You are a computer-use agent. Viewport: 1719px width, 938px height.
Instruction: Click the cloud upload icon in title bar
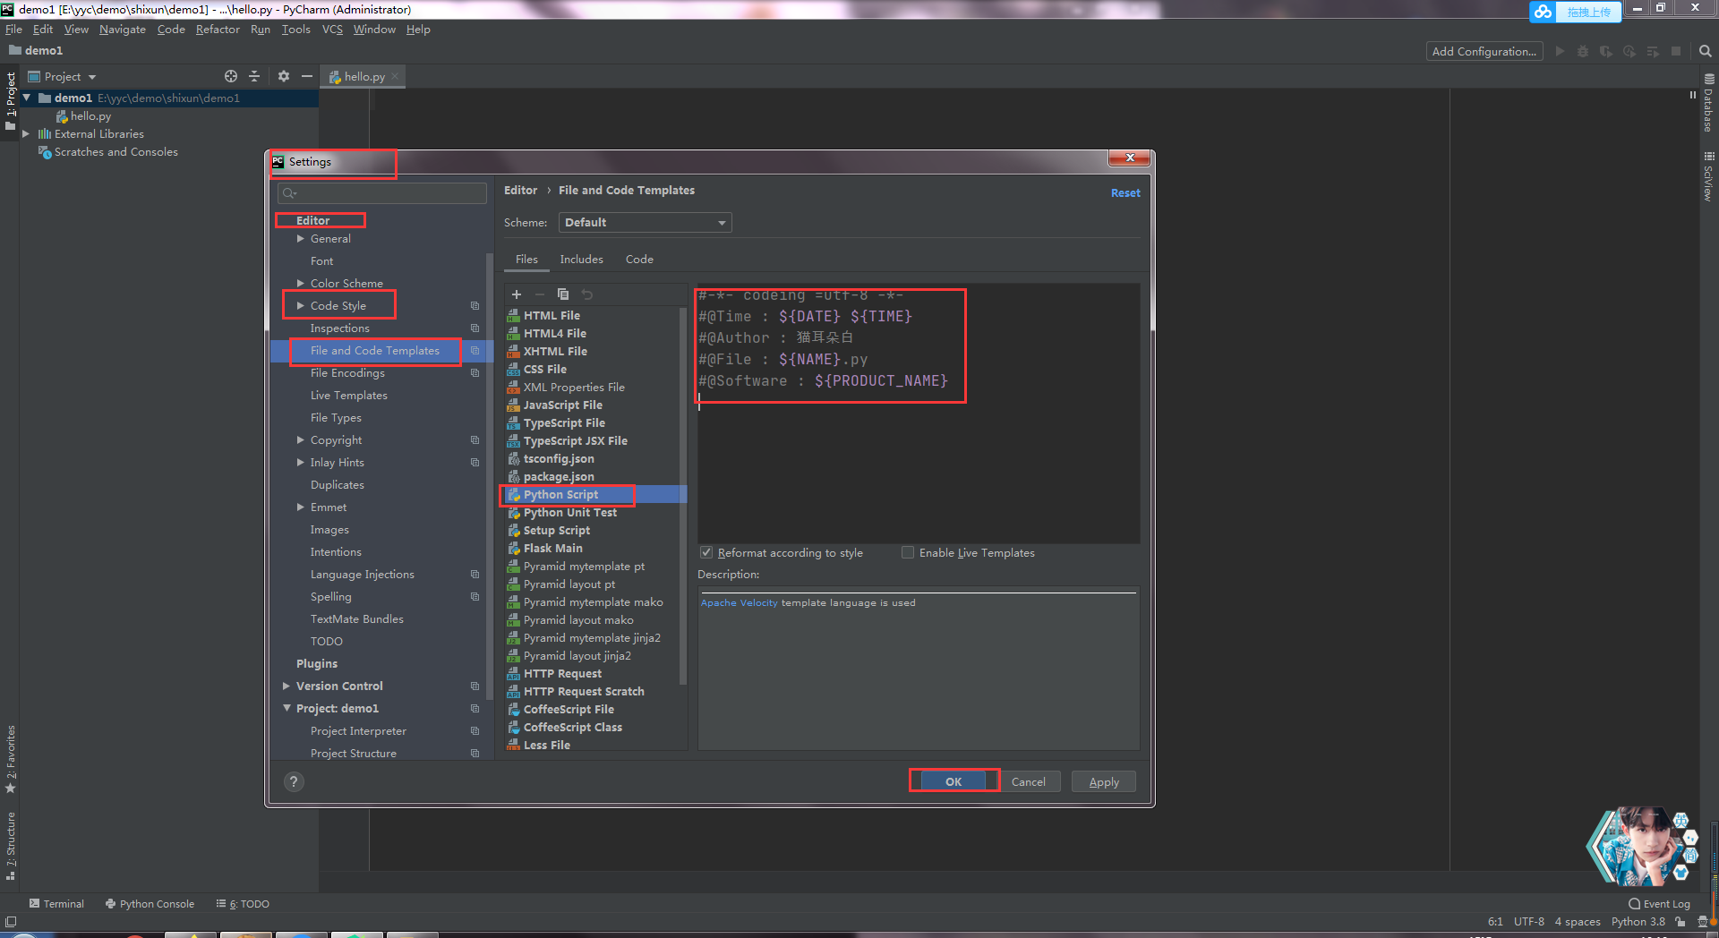(x=1543, y=12)
